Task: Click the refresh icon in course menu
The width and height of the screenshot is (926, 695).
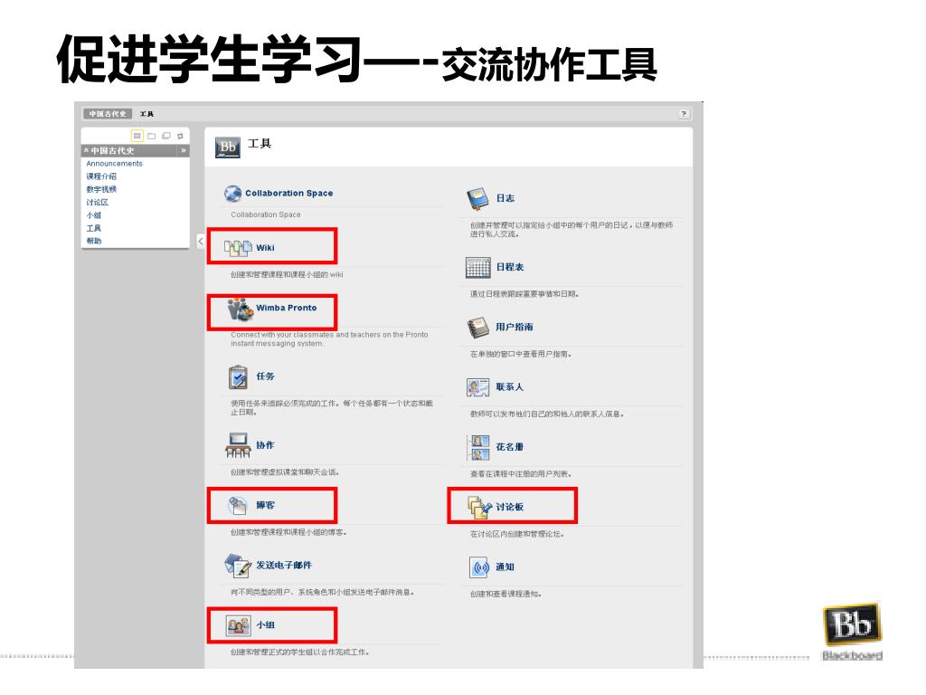Action: pos(180,136)
